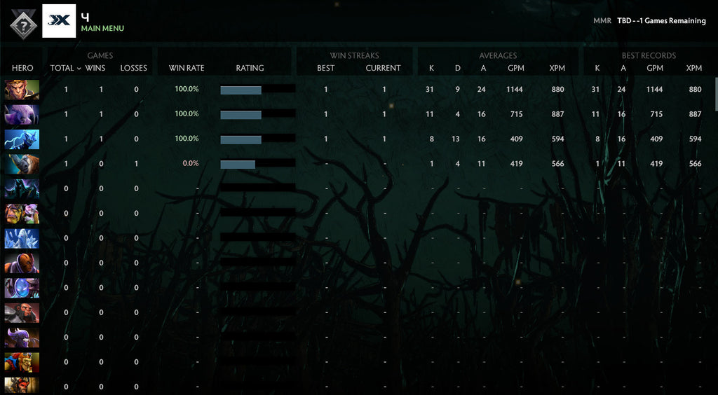Image resolution: width=718 pixels, height=395 pixels.
Task: Sort the table by WIN RATE
Action: 187,68
